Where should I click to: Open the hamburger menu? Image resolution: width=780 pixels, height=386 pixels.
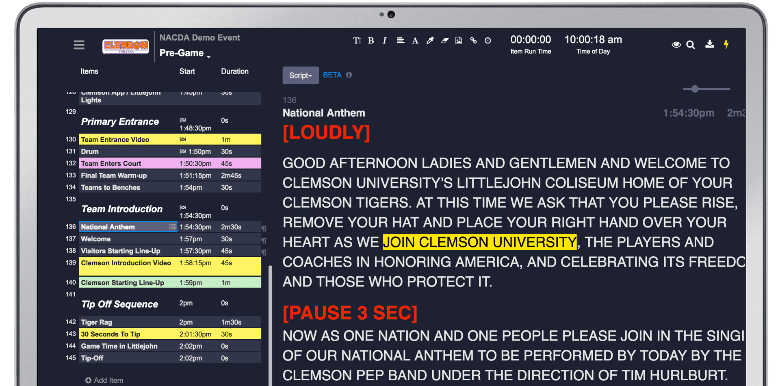click(x=79, y=45)
